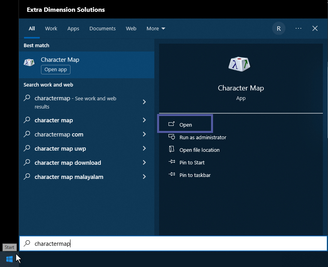328x267 pixels.
Task: Select the Web search tab
Action: click(x=131, y=29)
